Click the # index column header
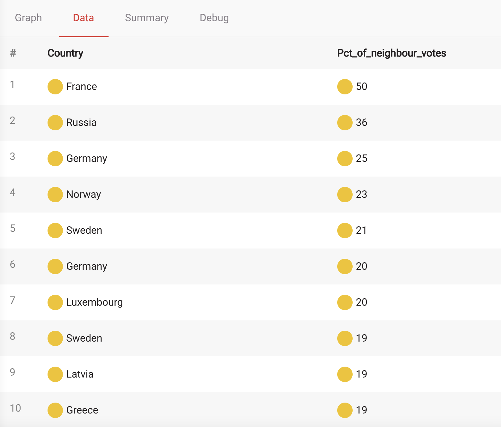This screenshot has height=427, width=501. pos(13,53)
